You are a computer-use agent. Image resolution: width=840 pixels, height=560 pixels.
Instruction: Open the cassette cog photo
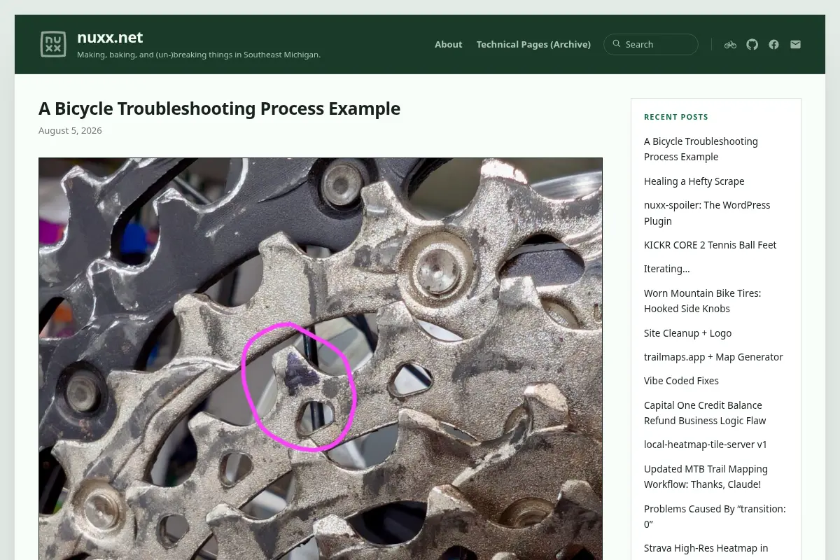[x=321, y=358]
